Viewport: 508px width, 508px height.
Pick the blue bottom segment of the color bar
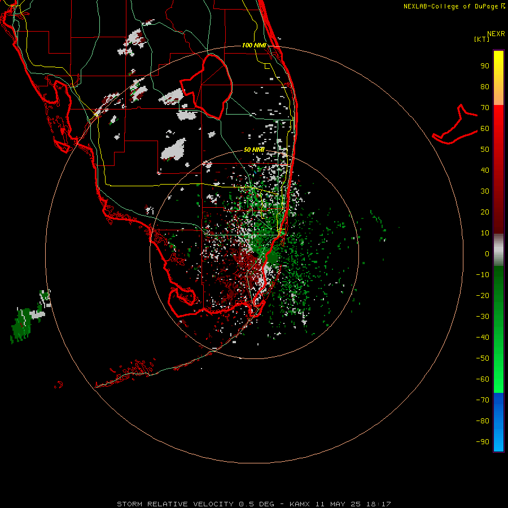[498, 422]
